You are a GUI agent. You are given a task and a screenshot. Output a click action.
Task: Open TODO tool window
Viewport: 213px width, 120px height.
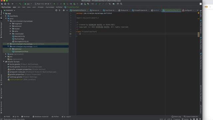pos(7,117)
